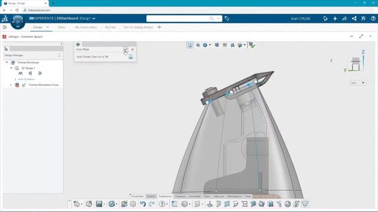Click the grid mesh surface icon

197,204
